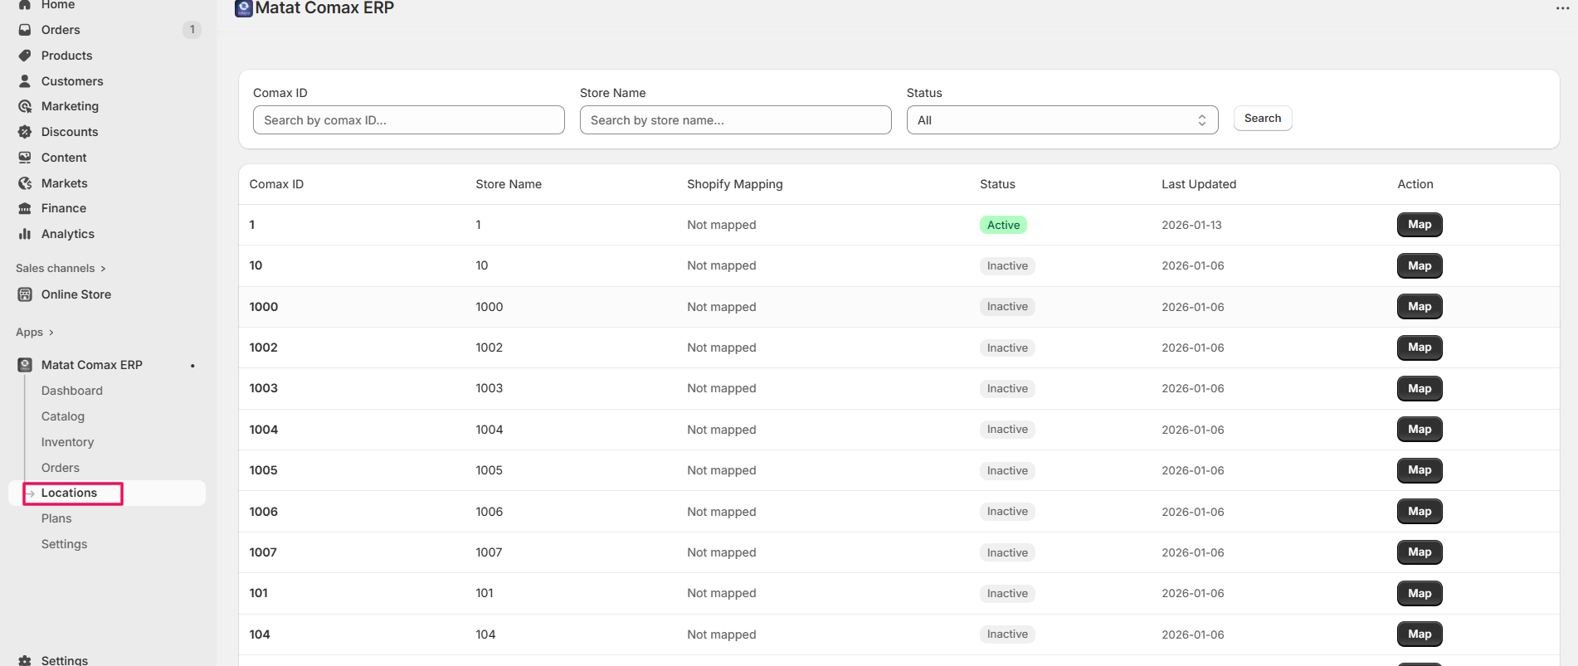Click the Online Store icon
The height and width of the screenshot is (666, 1578).
pyautogui.click(x=25, y=294)
